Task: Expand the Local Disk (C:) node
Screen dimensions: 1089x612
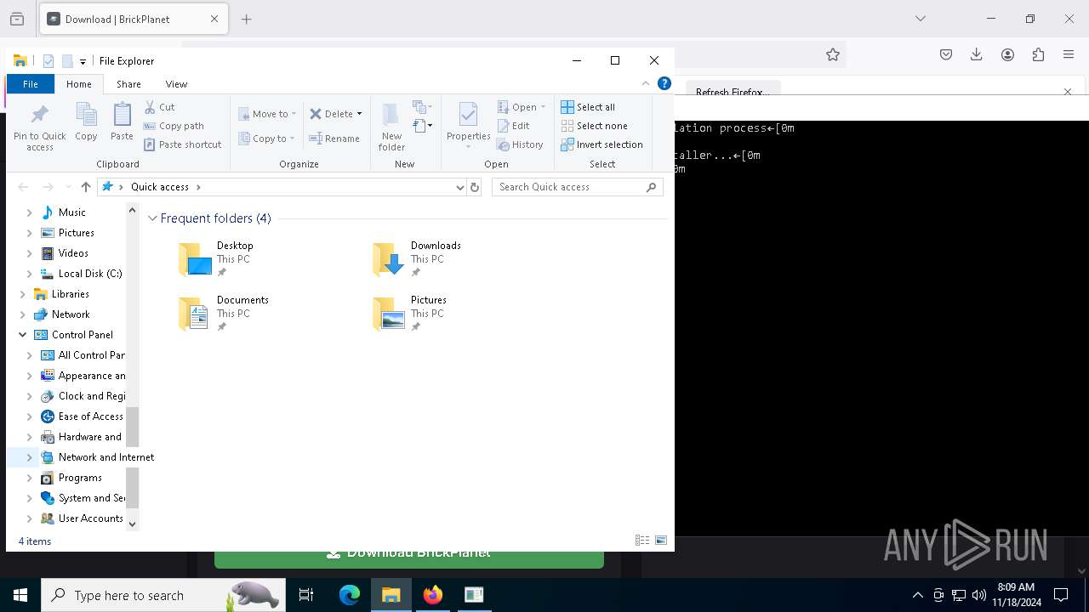Action: pos(29,274)
